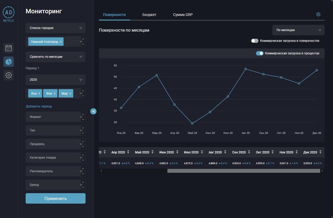This screenshot has width=333, height=218.
Task: Open the sidebar settings gear
Action: click(9, 75)
